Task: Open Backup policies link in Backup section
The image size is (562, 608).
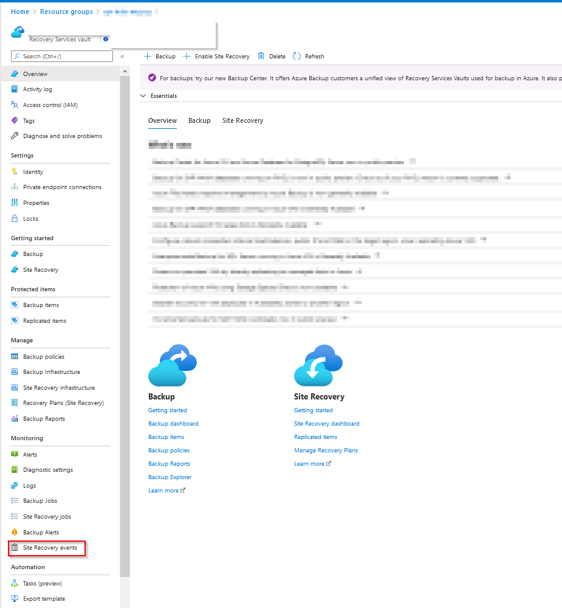Action: click(x=169, y=450)
